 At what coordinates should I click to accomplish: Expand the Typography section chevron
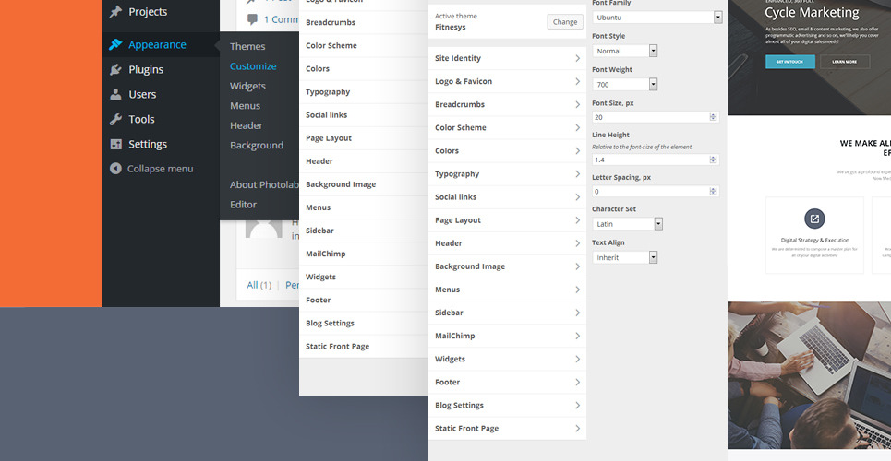tap(577, 174)
